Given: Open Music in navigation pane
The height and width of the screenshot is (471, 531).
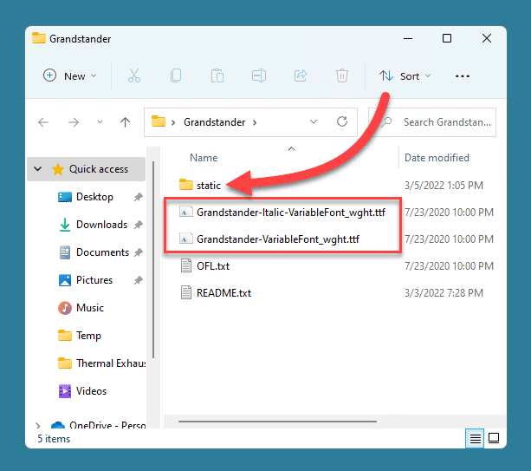Looking at the screenshot, I should click(x=90, y=308).
